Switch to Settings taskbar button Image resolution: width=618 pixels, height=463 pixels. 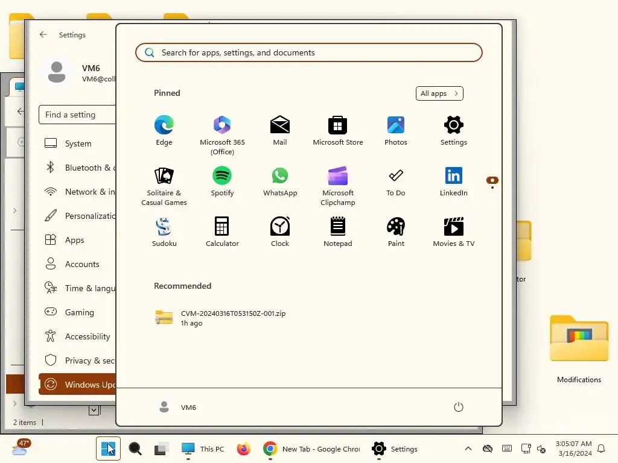(x=395, y=449)
